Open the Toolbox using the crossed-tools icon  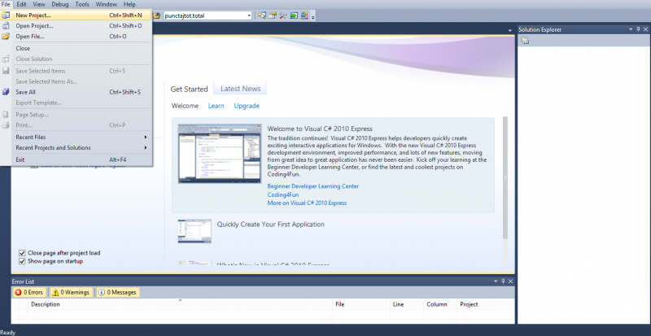point(283,15)
